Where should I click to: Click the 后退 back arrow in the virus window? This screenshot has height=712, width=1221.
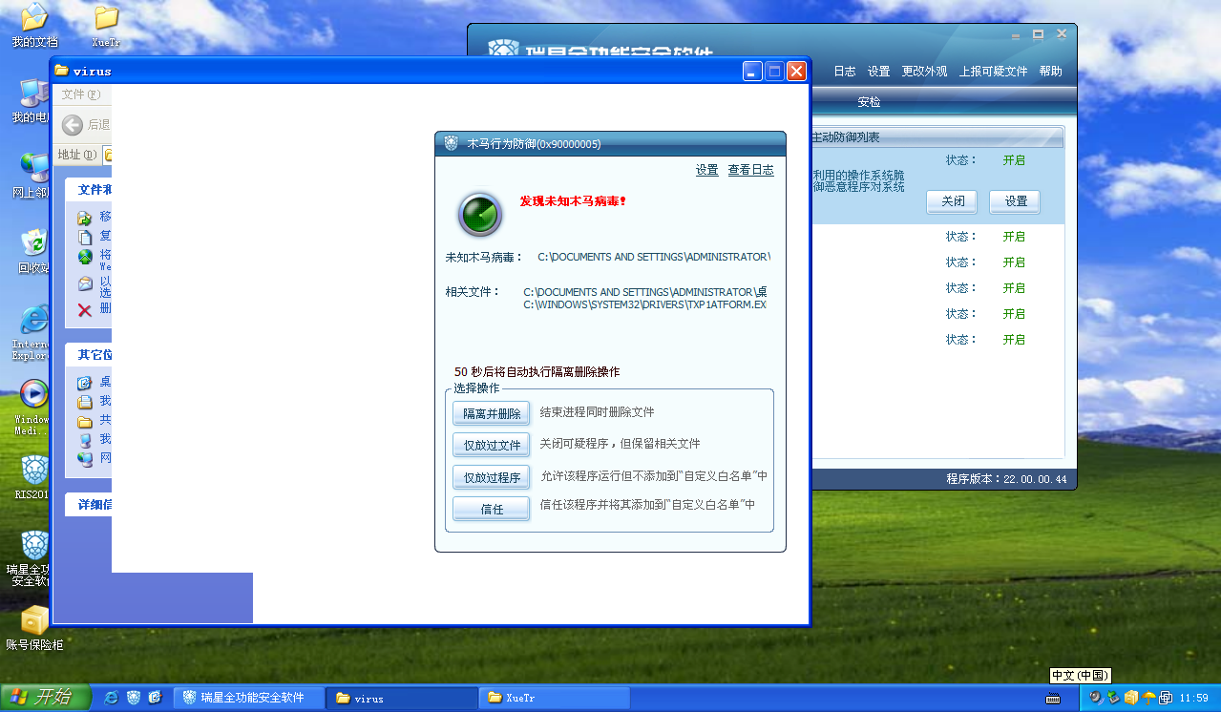click(72, 124)
